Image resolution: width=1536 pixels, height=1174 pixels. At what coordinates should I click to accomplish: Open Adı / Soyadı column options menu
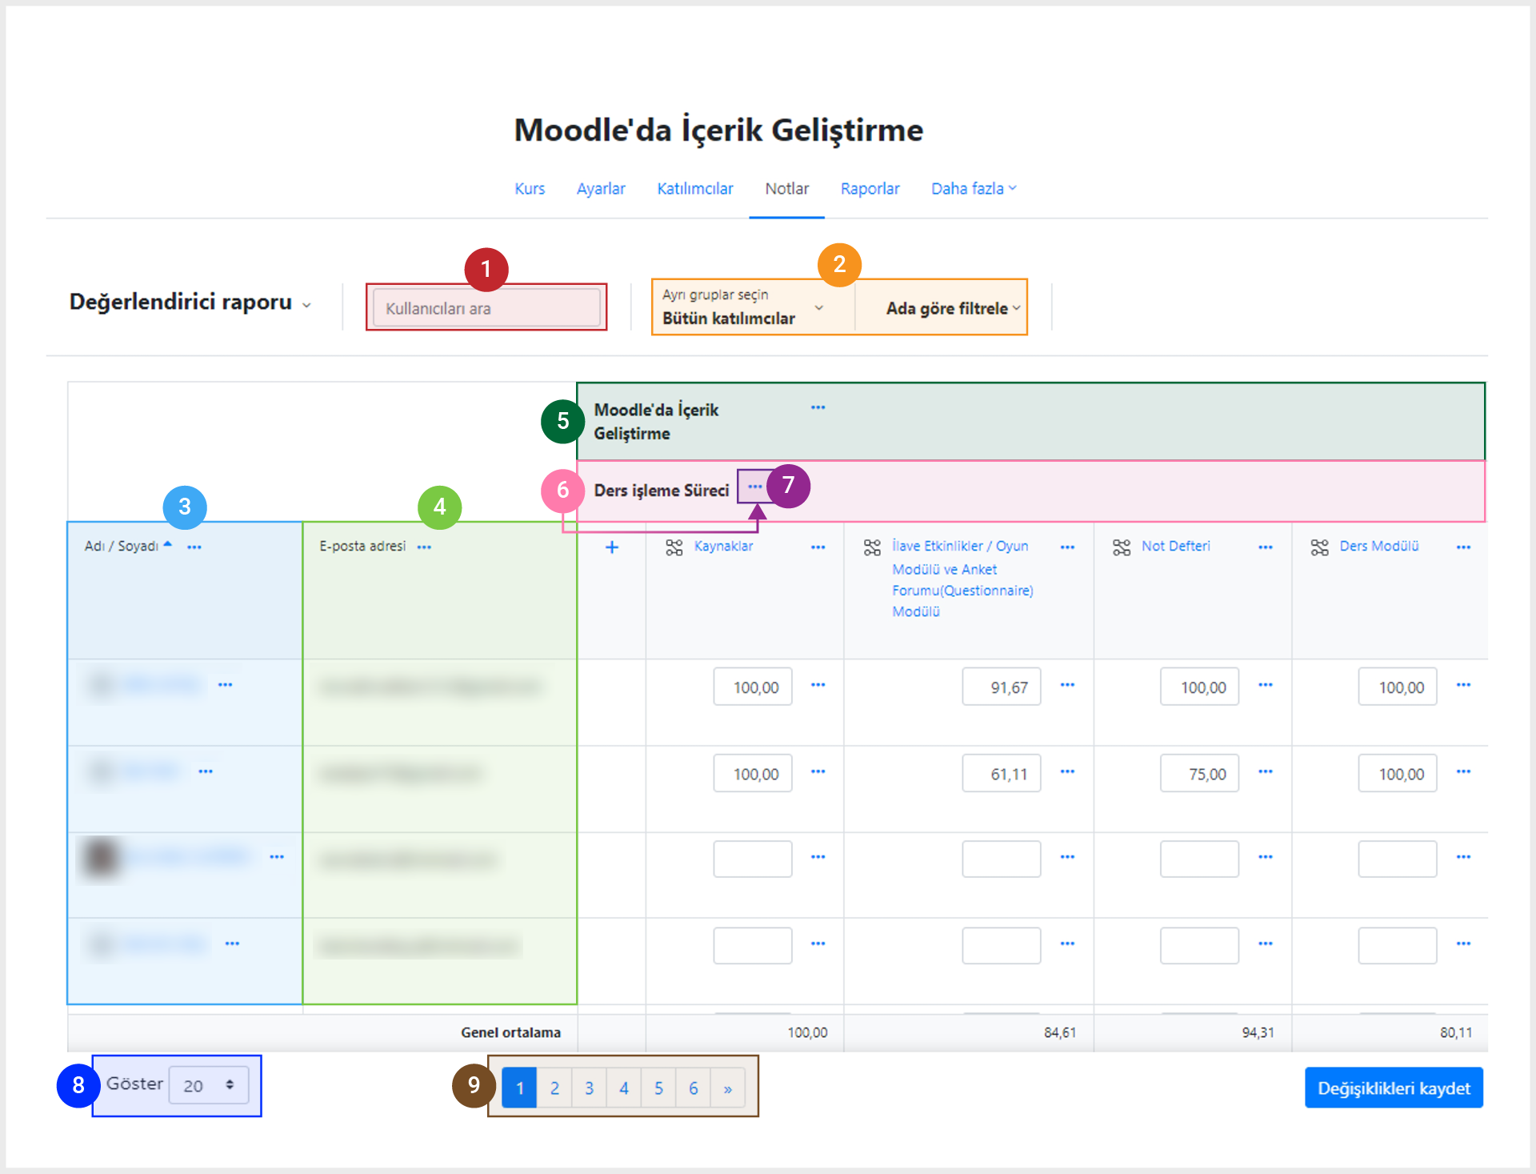194,547
